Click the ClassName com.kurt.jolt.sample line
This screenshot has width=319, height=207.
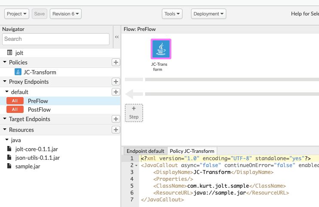219,186
